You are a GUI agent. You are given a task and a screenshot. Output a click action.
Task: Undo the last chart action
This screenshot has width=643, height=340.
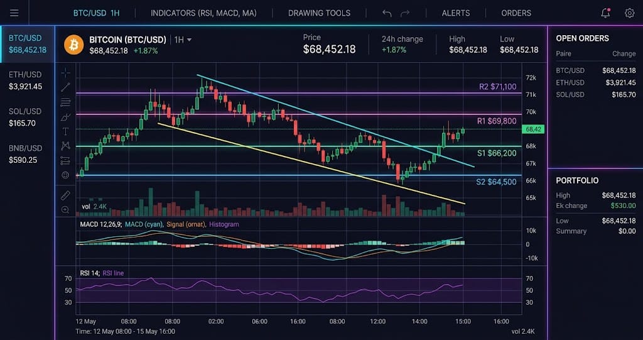coord(387,13)
